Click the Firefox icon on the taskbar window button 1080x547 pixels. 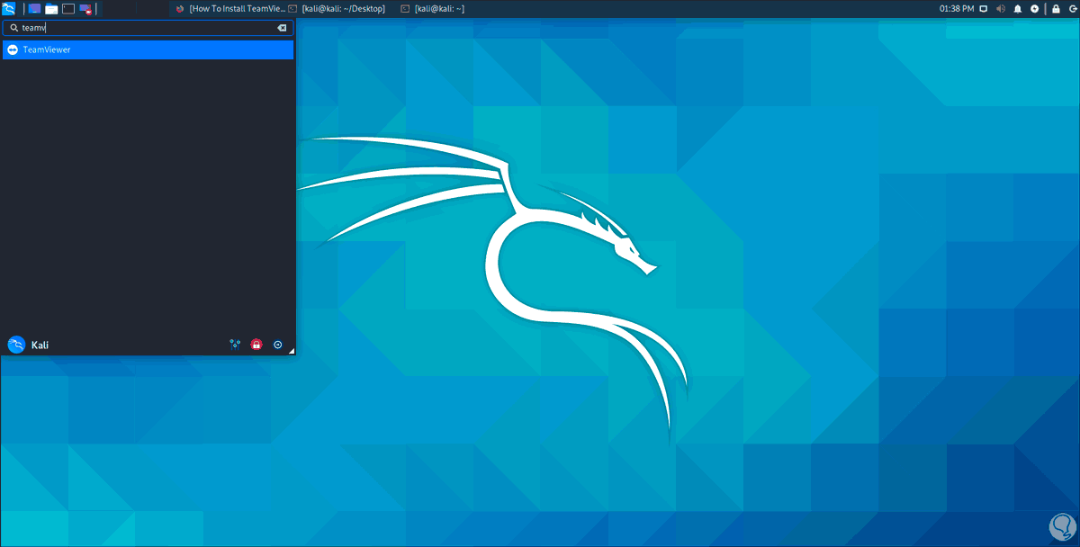(x=180, y=8)
